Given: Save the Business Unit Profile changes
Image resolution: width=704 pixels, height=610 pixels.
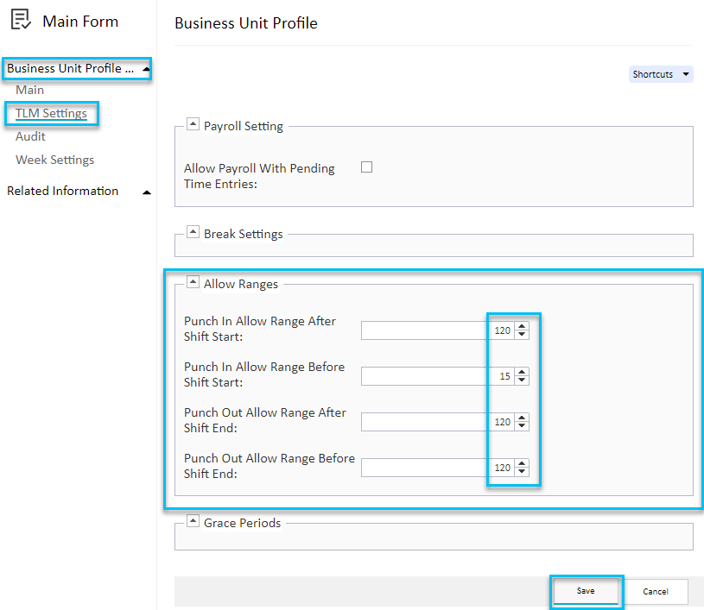Looking at the screenshot, I should pyautogui.click(x=586, y=592).
